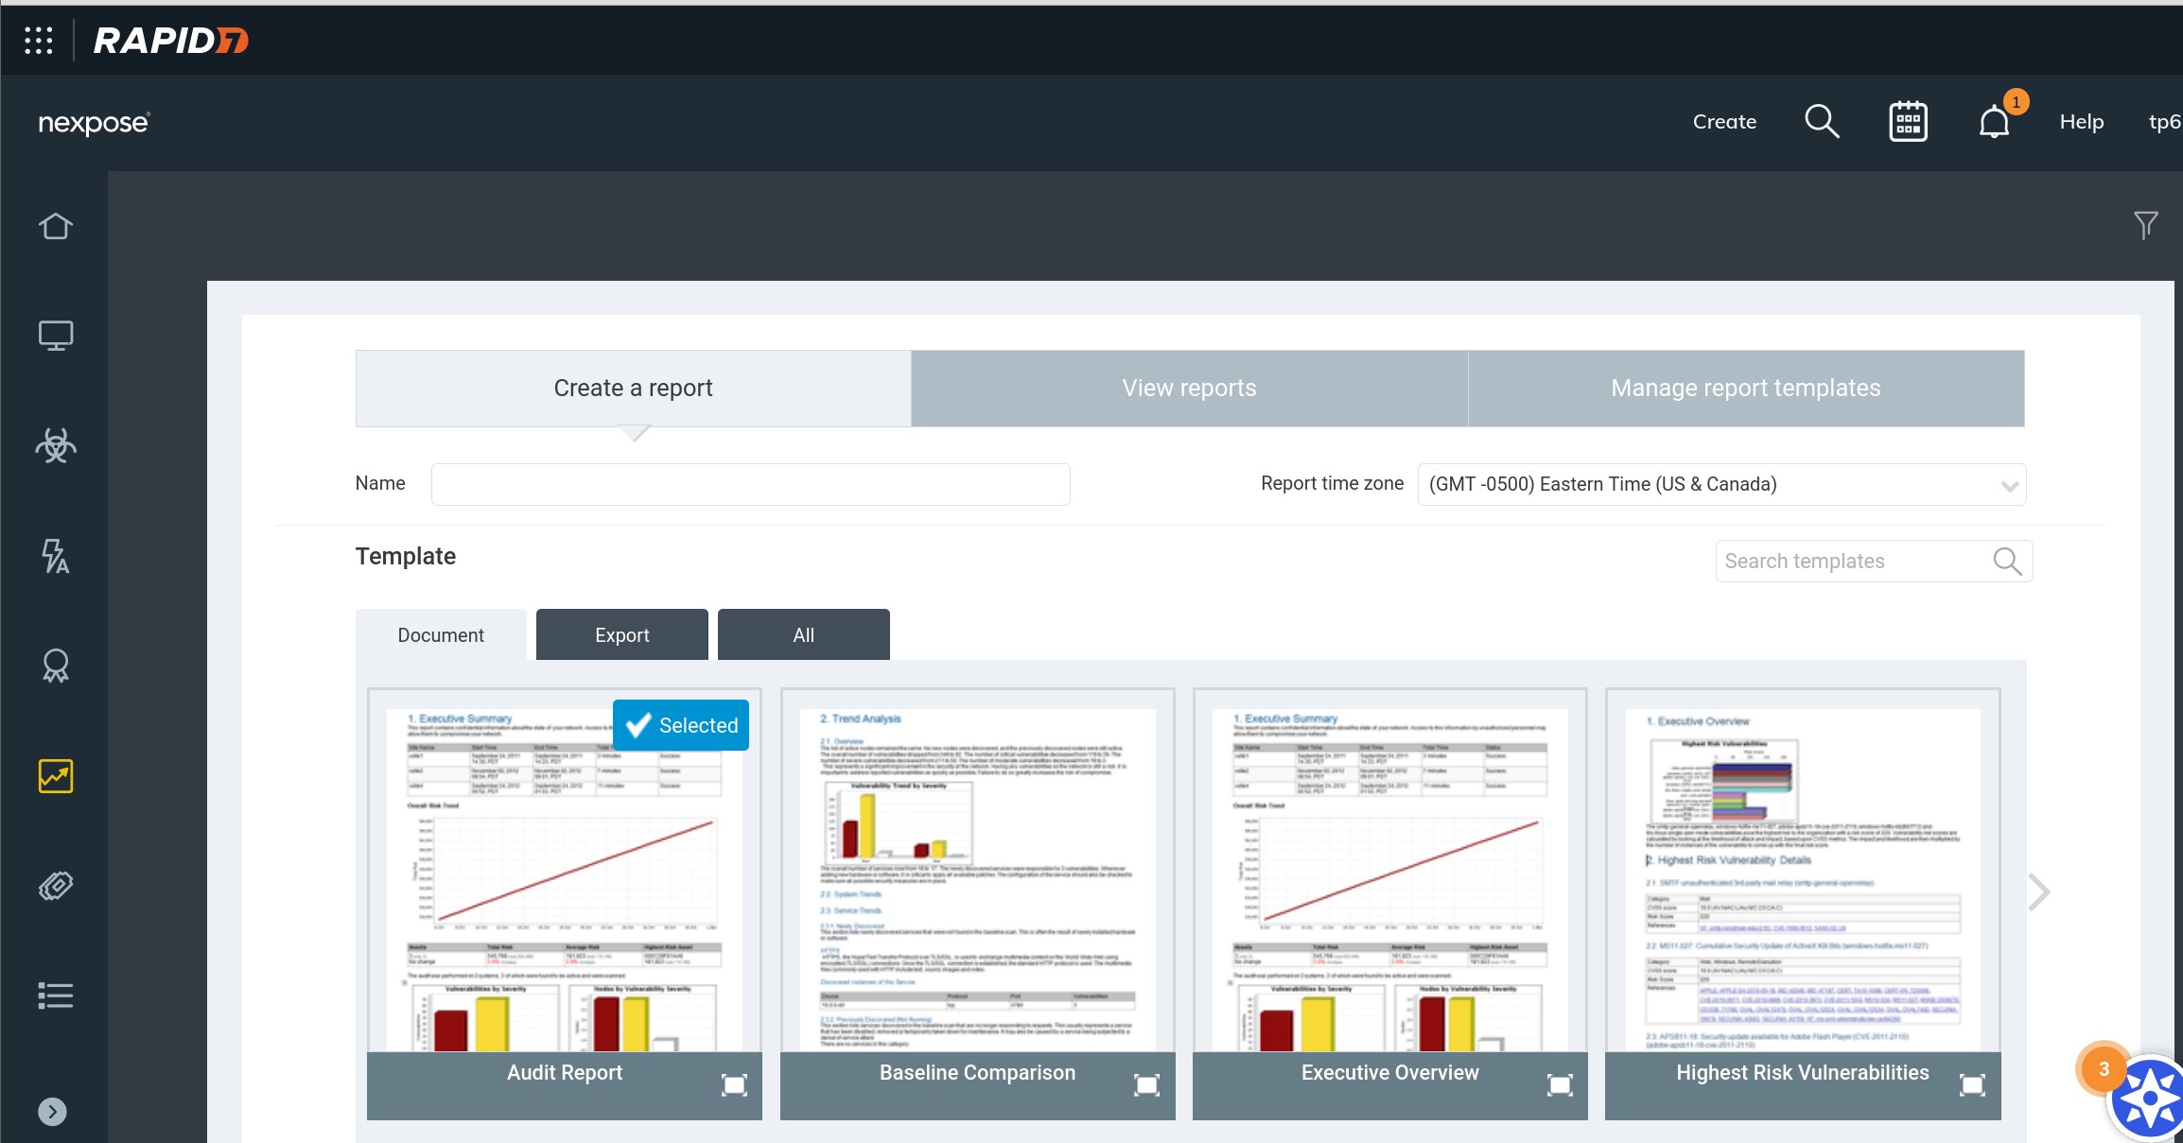The width and height of the screenshot is (2183, 1143).
Task: Click the filter funnel icon
Action: (x=2145, y=225)
